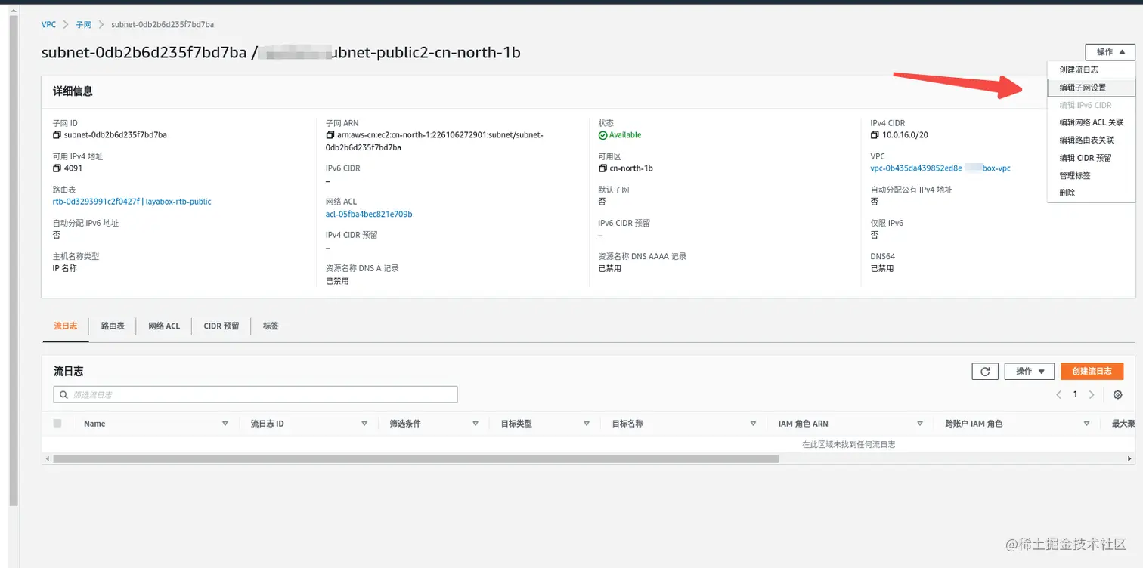The height and width of the screenshot is (568, 1143).
Task: Choose 编辑 CIDR 预留 menu item
Action: coord(1091,158)
